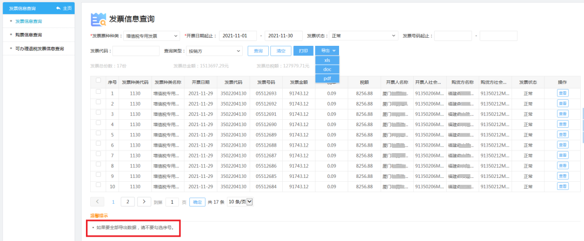Click the 主页 home arrow icon
This screenshot has height=241, width=584.
click(58, 8)
